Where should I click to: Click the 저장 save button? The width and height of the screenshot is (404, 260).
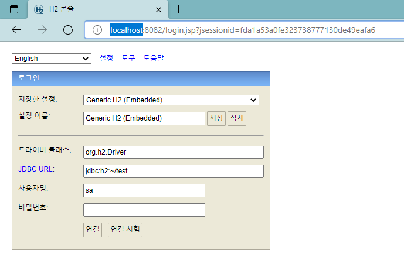216,118
